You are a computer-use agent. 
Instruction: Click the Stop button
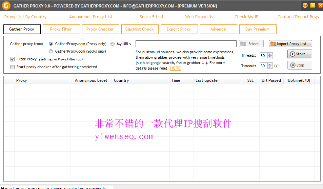point(300,65)
